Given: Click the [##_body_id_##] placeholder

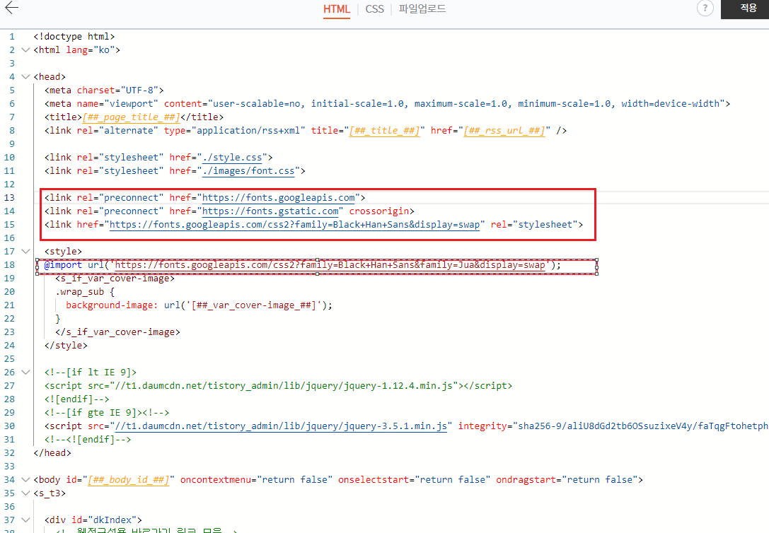Looking at the screenshot, I should click(129, 479).
